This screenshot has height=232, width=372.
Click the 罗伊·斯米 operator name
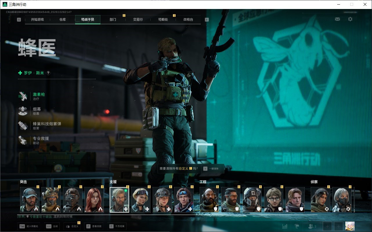pyautogui.click(x=34, y=73)
